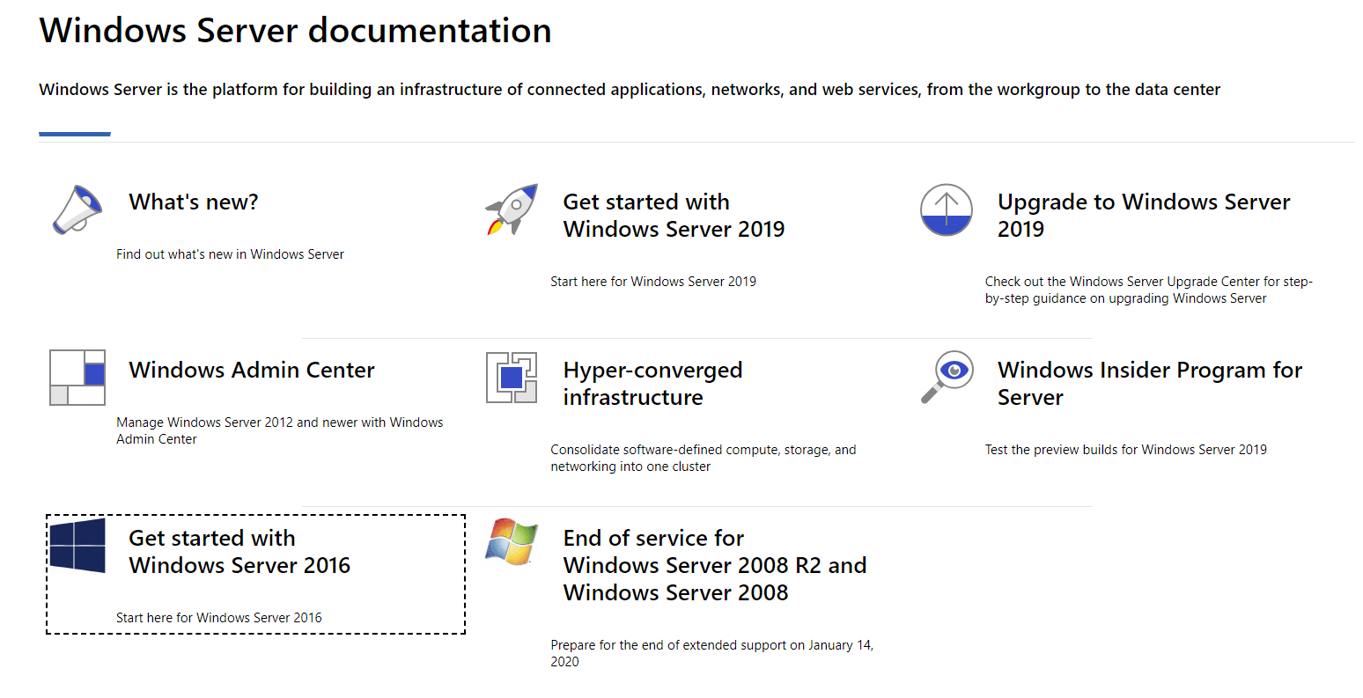Click the magnifier eye Insider Program icon
Screen dimensions: 1363x698
click(947, 378)
